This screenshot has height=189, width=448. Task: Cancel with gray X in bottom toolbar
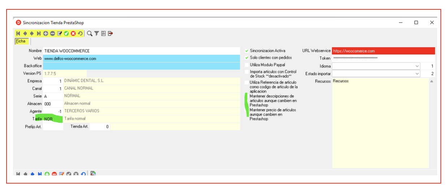click(x=76, y=173)
